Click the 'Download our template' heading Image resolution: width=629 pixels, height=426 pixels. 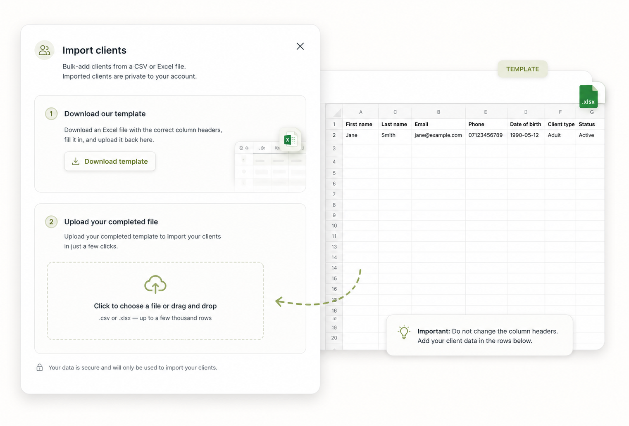click(x=105, y=114)
